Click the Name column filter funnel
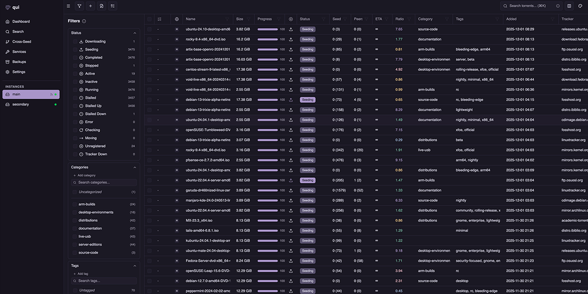Image resolution: width=588 pixels, height=294 pixels. coord(228,19)
